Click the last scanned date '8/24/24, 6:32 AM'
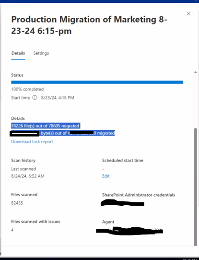 coord(28,176)
